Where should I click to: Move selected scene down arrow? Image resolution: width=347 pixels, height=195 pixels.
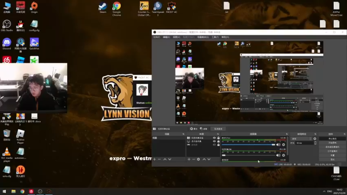(170, 159)
